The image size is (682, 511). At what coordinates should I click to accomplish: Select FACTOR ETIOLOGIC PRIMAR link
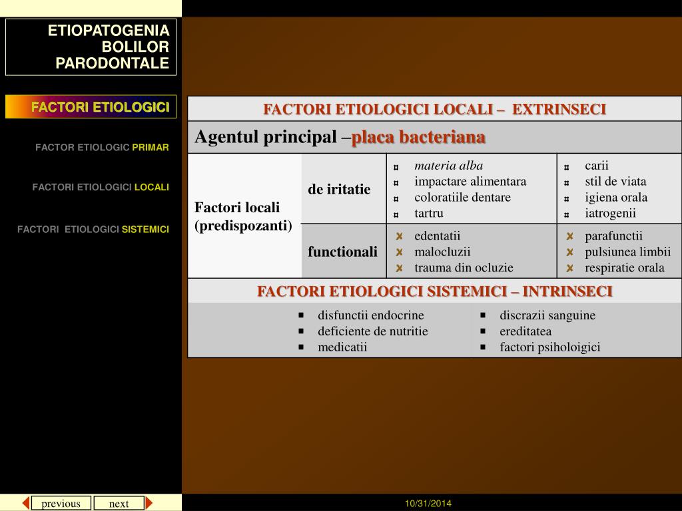pyautogui.click(x=102, y=147)
